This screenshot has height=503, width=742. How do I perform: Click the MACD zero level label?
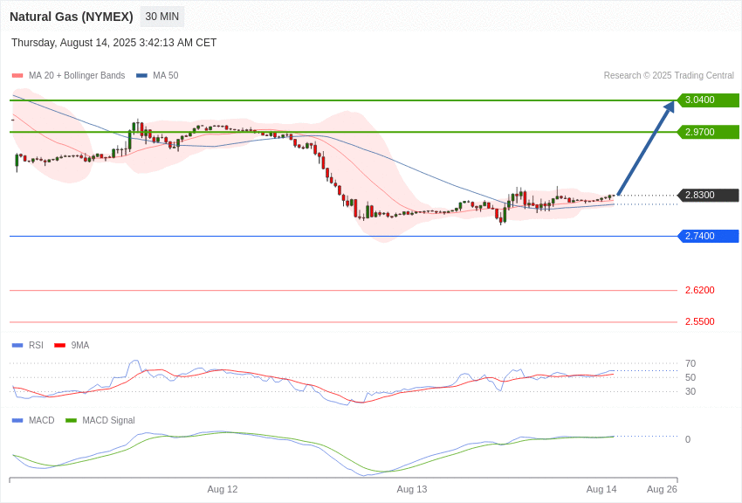(x=688, y=439)
